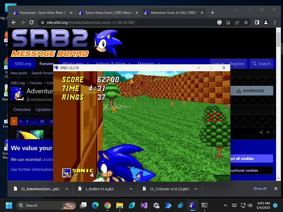Screen dimensions: 283x212
Task: Open L_foxBot-v1.6.pk3 download item
Action: [x=99, y=189]
